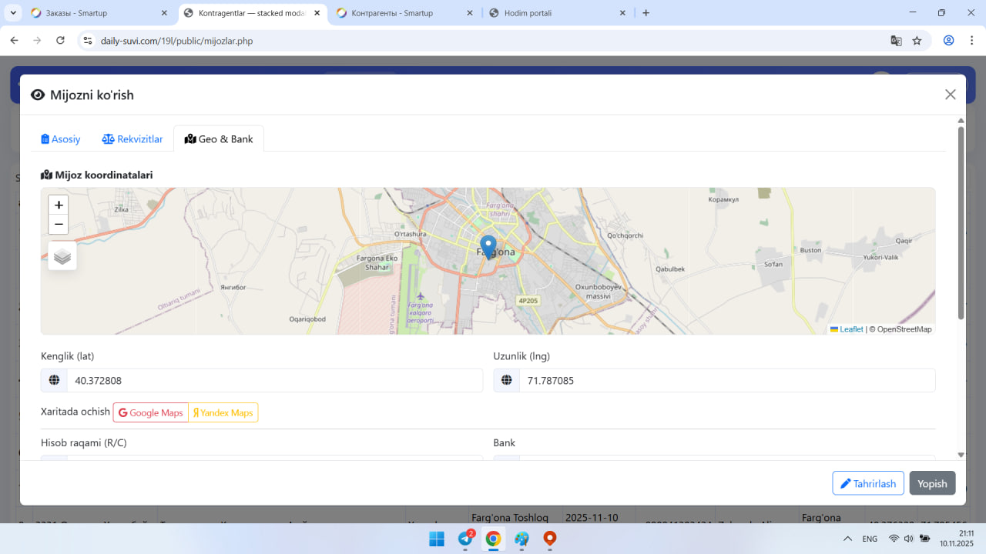
Task: Open the browser tab search dropdown
Action: [14, 13]
